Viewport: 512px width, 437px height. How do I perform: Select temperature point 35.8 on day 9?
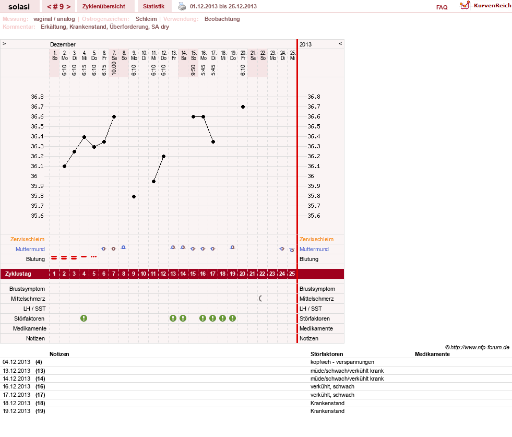click(x=134, y=197)
